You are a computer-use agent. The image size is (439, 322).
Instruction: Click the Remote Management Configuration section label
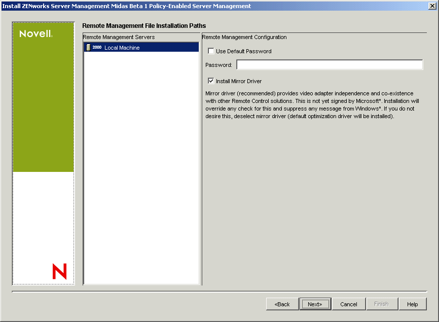click(244, 37)
